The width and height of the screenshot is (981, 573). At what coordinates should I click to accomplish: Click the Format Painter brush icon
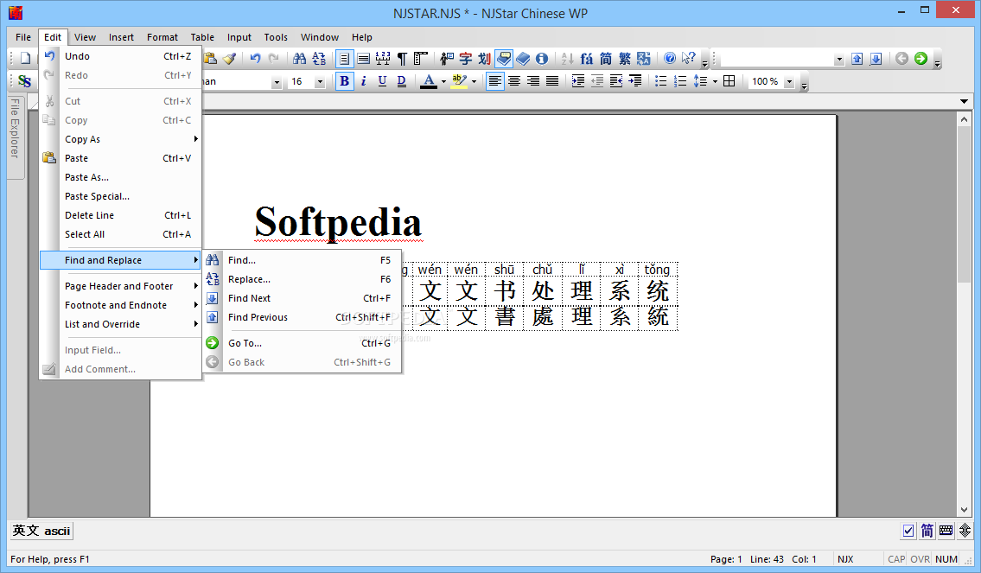tap(229, 59)
